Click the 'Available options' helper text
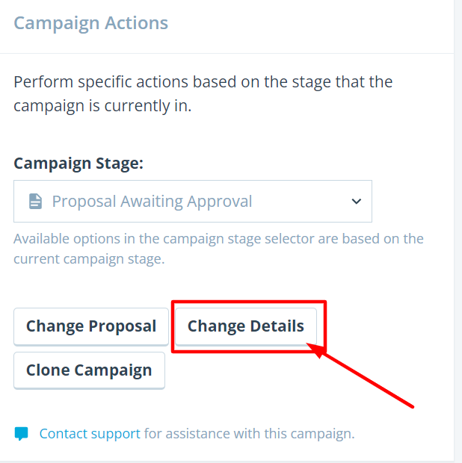Screen dimensions: 462x463 (x=218, y=249)
